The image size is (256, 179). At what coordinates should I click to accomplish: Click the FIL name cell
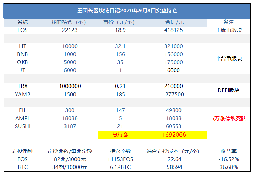point(23,110)
